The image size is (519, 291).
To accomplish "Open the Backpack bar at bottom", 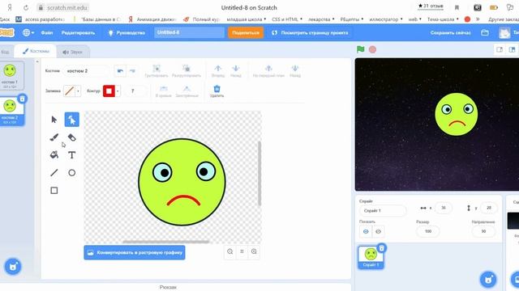I will coord(168,287).
